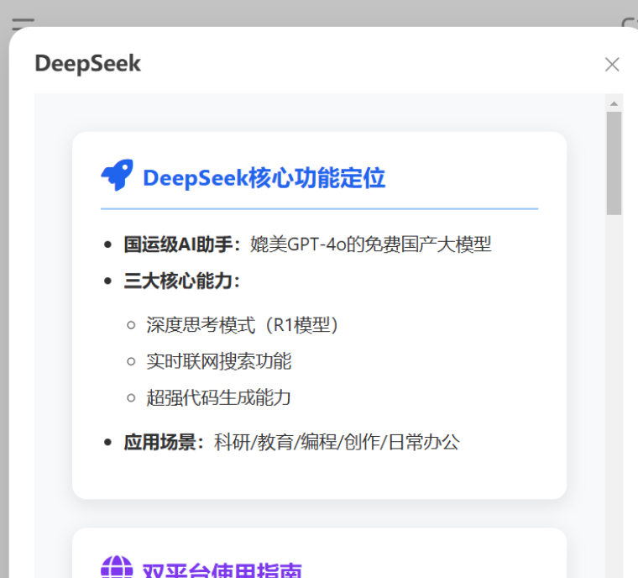Click 实时联网搜索功能 list item

pyautogui.click(x=219, y=361)
